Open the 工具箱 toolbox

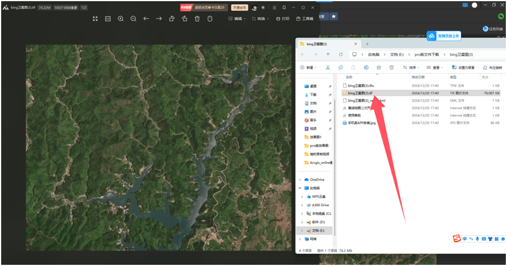304,19
